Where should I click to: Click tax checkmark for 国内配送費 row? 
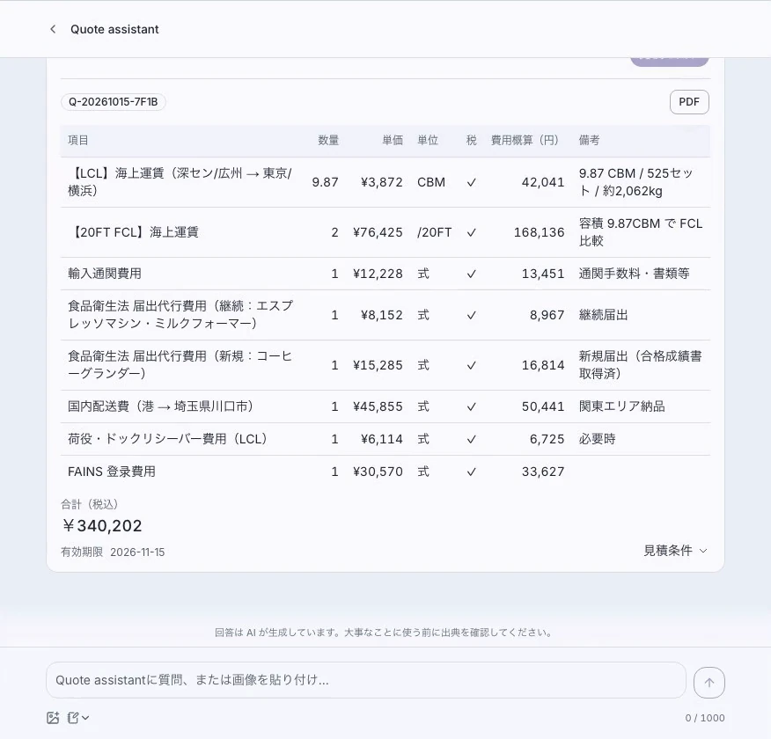pyautogui.click(x=471, y=406)
